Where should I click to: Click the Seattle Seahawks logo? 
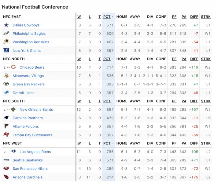tap(6, 160)
